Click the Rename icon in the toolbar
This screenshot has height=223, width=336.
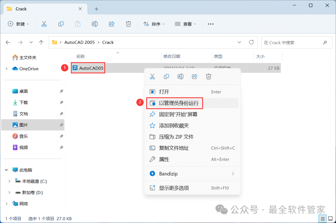(x=95, y=24)
